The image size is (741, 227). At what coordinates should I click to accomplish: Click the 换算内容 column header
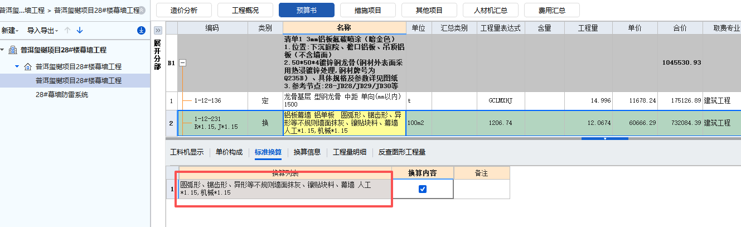coord(423,173)
